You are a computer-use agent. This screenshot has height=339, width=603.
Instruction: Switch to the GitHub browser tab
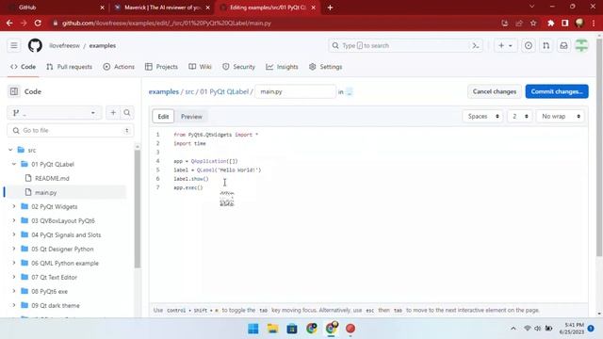tap(56, 8)
